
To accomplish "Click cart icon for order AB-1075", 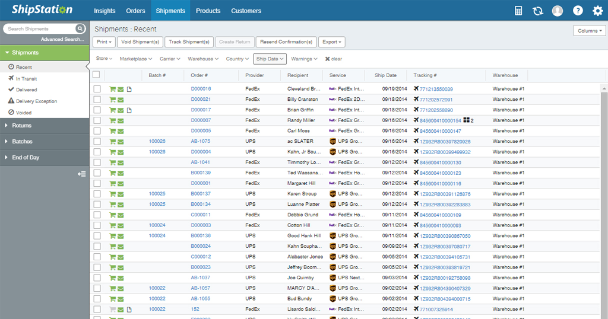I will click(112, 142).
